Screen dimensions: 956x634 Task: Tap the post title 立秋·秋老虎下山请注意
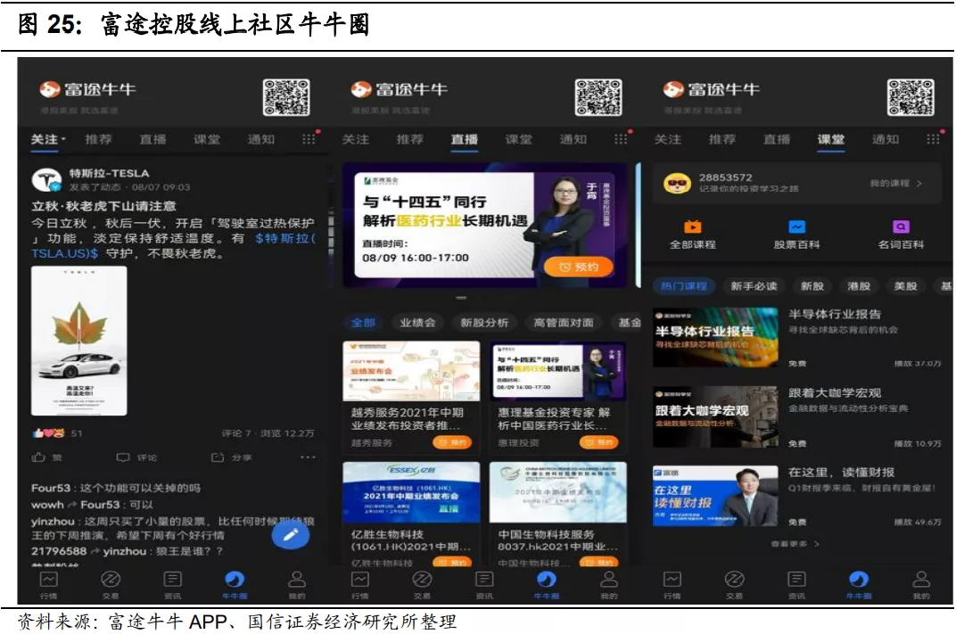103,206
